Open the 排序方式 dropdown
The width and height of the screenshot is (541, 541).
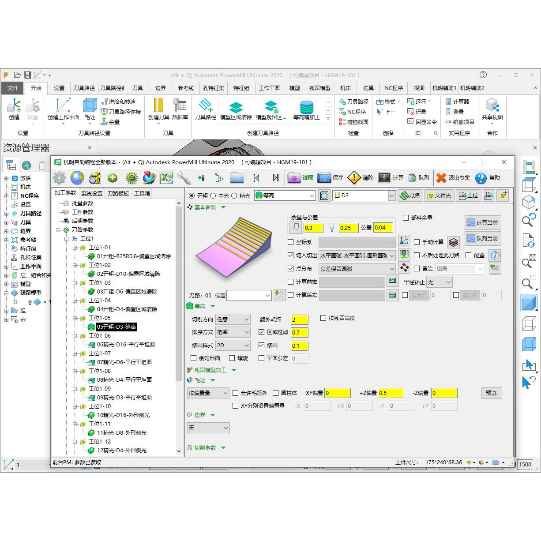point(233,332)
